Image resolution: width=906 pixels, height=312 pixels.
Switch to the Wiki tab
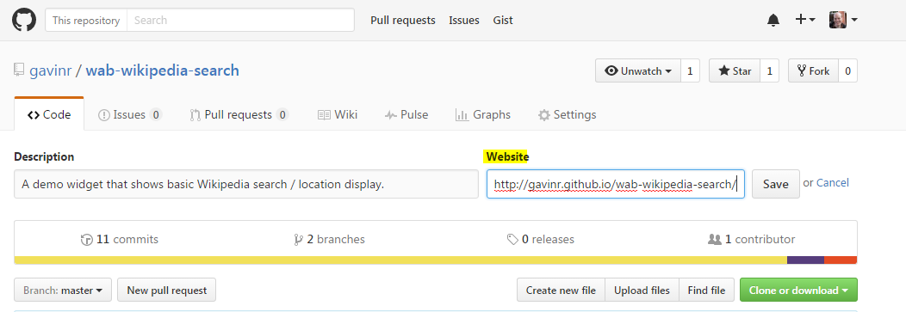pyautogui.click(x=338, y=115)
